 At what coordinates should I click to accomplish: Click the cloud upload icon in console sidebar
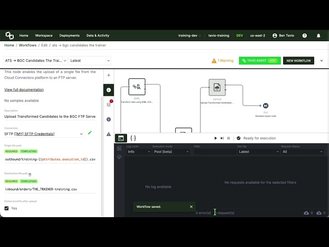[119, 157]
